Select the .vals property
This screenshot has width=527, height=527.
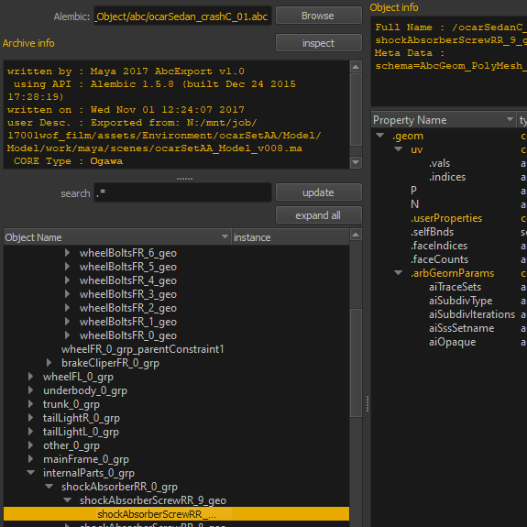pyautogui.click(x=439, y=163)
